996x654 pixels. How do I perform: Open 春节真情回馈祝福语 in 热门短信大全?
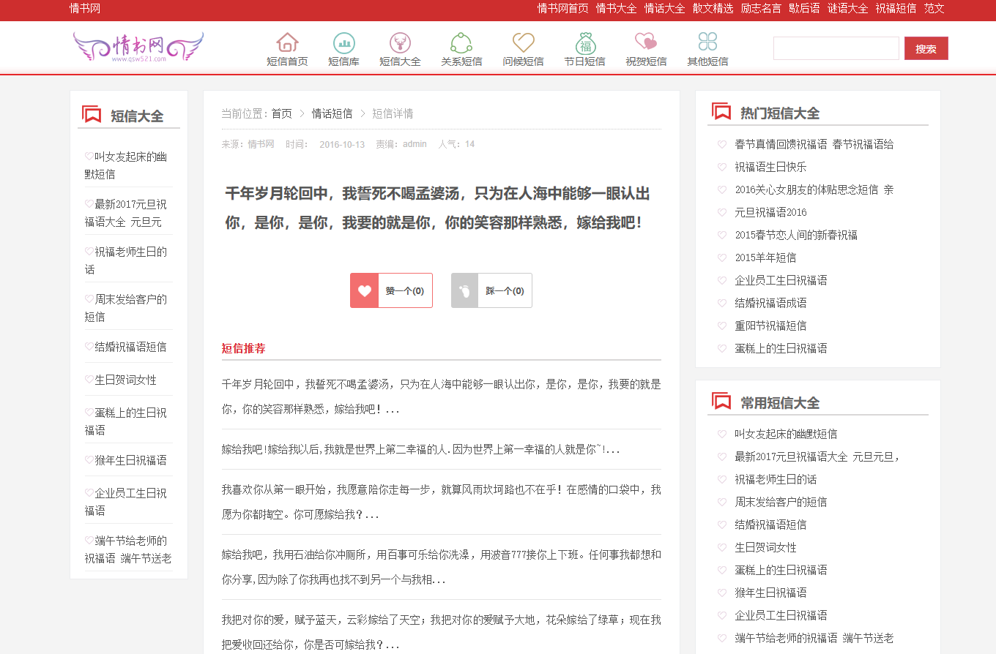coord(814,145)
